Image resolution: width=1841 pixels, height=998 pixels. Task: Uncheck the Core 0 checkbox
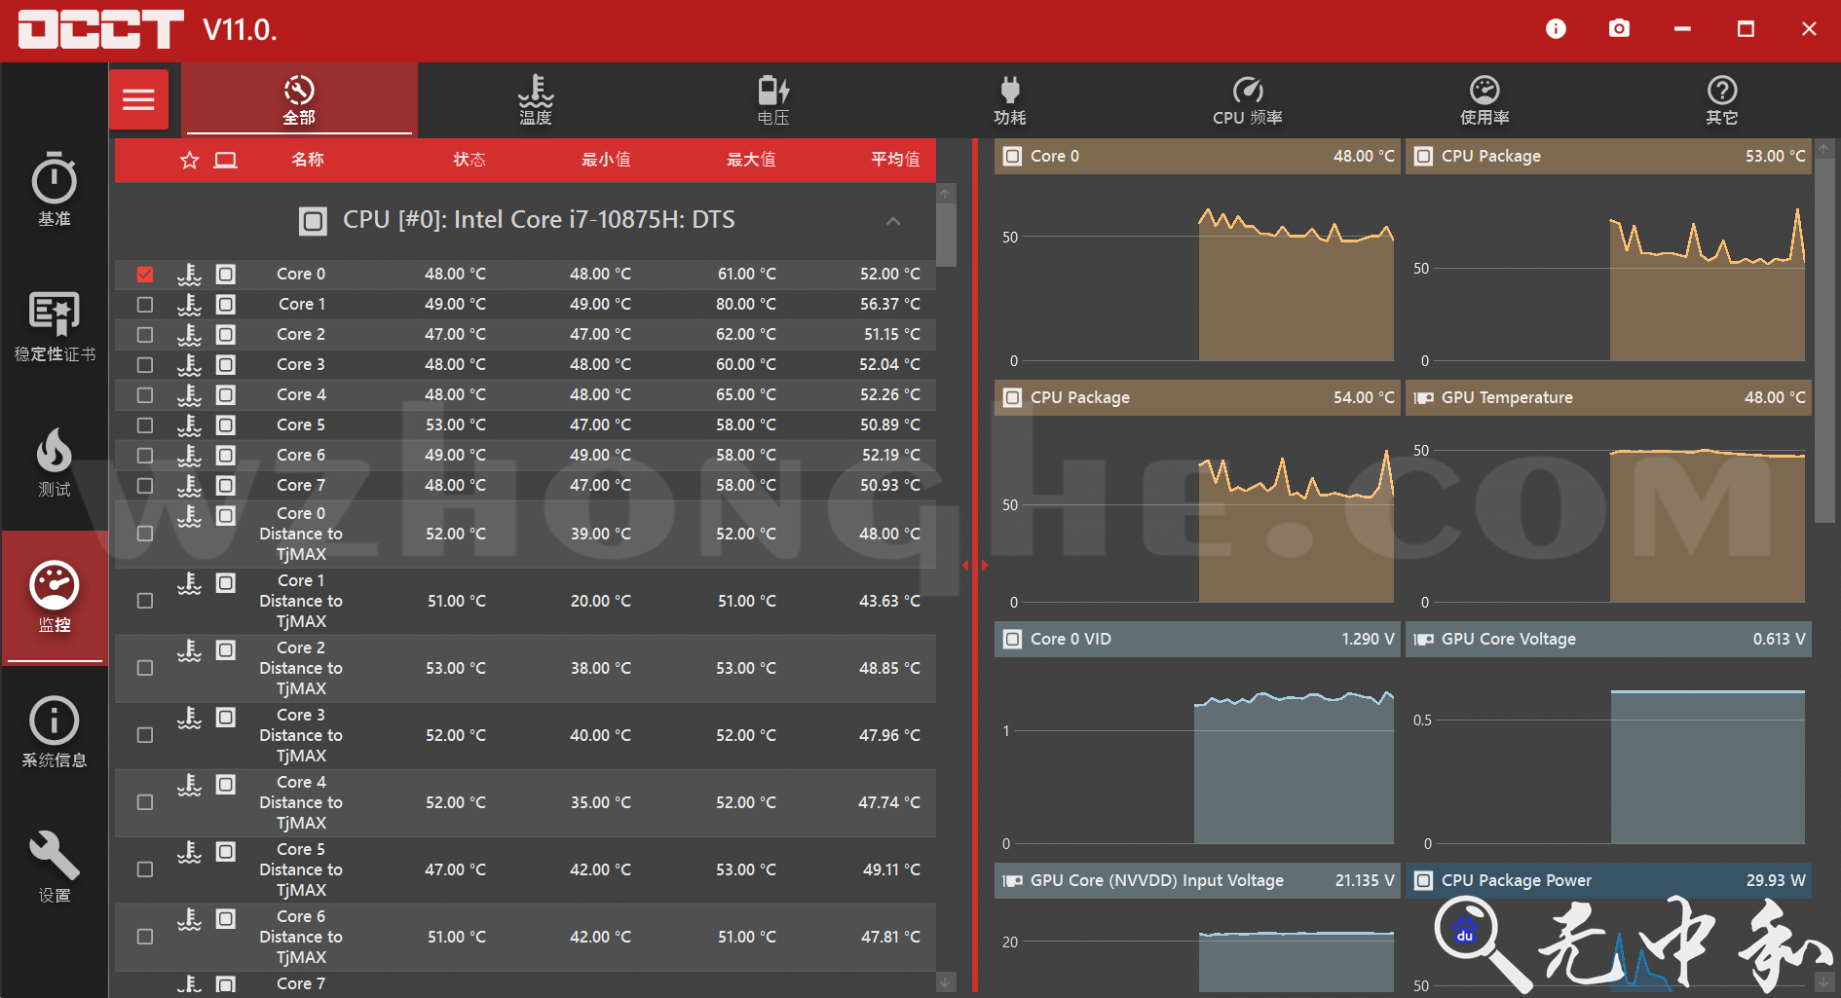tap(145, 275)
